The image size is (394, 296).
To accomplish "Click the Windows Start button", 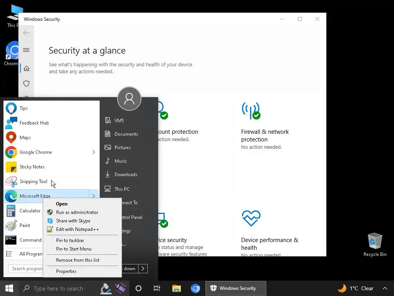I will 9,288.
